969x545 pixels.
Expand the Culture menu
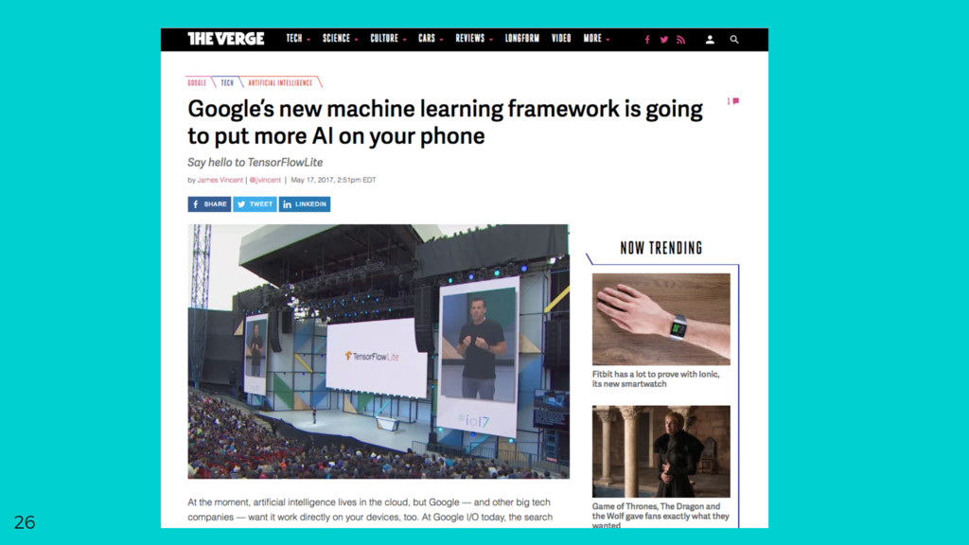click(388, 38)
